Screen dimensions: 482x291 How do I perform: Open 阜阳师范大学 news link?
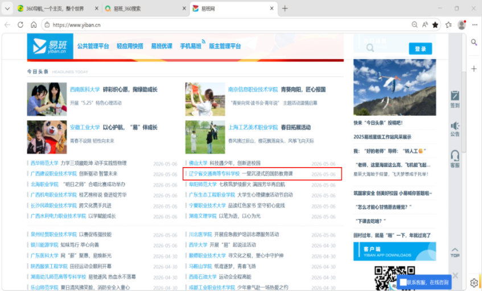(237, 184)
